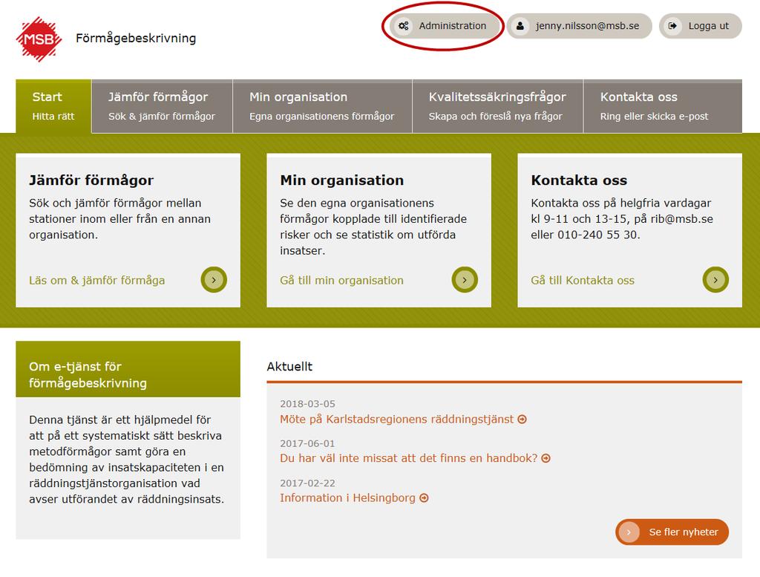The image size is (760, 577).
Task: Open the Kontakta oss tab
Action: pyautogui.click(x=663, y=106)
